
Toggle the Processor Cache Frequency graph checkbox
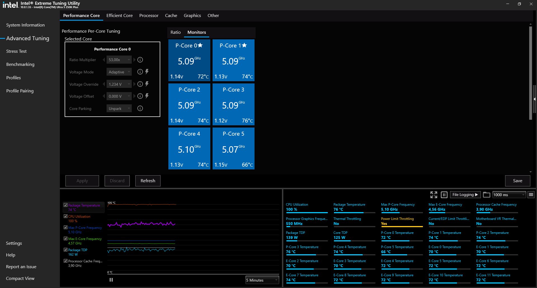coord(65,261)
